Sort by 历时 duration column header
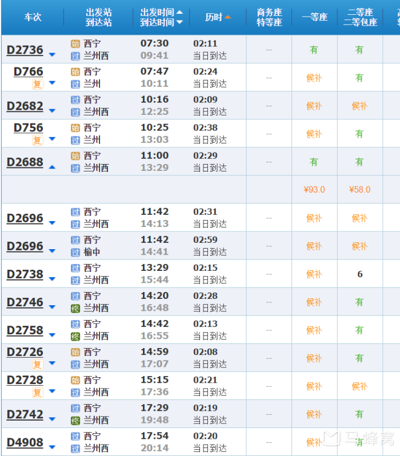The height and width of the screenshot is (456, 400). [x=218, y=17]
